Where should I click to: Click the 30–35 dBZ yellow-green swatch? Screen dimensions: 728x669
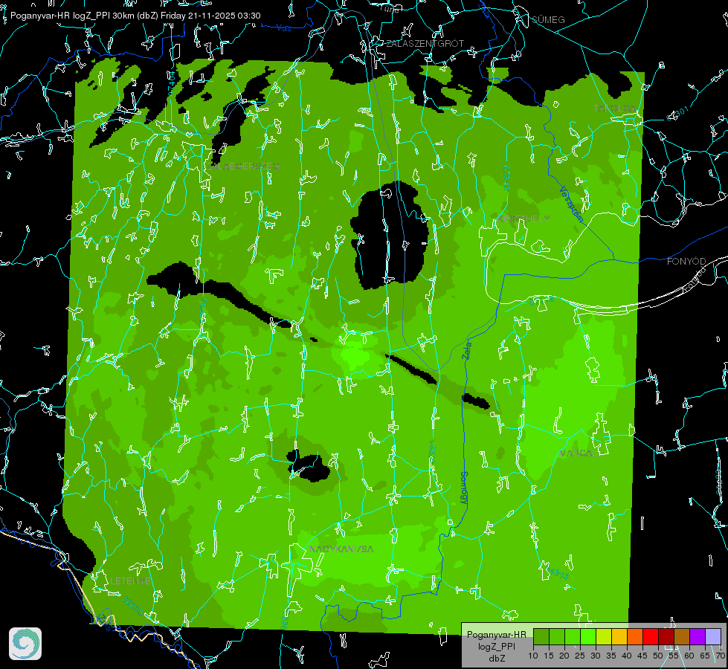coord(604,636)
